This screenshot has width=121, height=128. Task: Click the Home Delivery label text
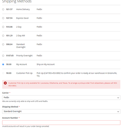tap(23, 9)
